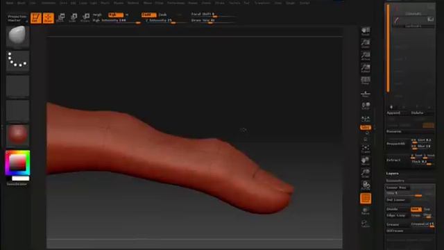Click the Rgb Intensity slider
444x250 pixels.
(x=117, y=21)
